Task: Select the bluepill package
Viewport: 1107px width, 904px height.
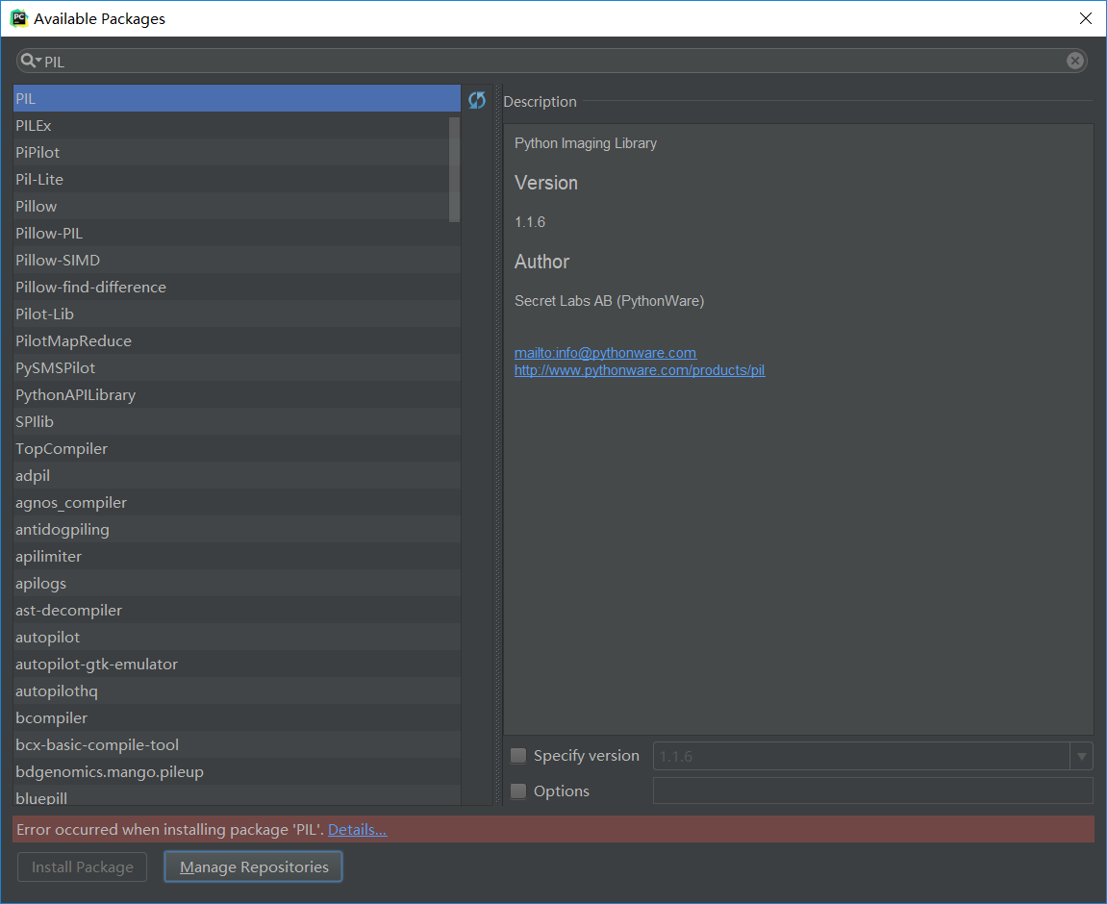Action: tap(237, 796)
